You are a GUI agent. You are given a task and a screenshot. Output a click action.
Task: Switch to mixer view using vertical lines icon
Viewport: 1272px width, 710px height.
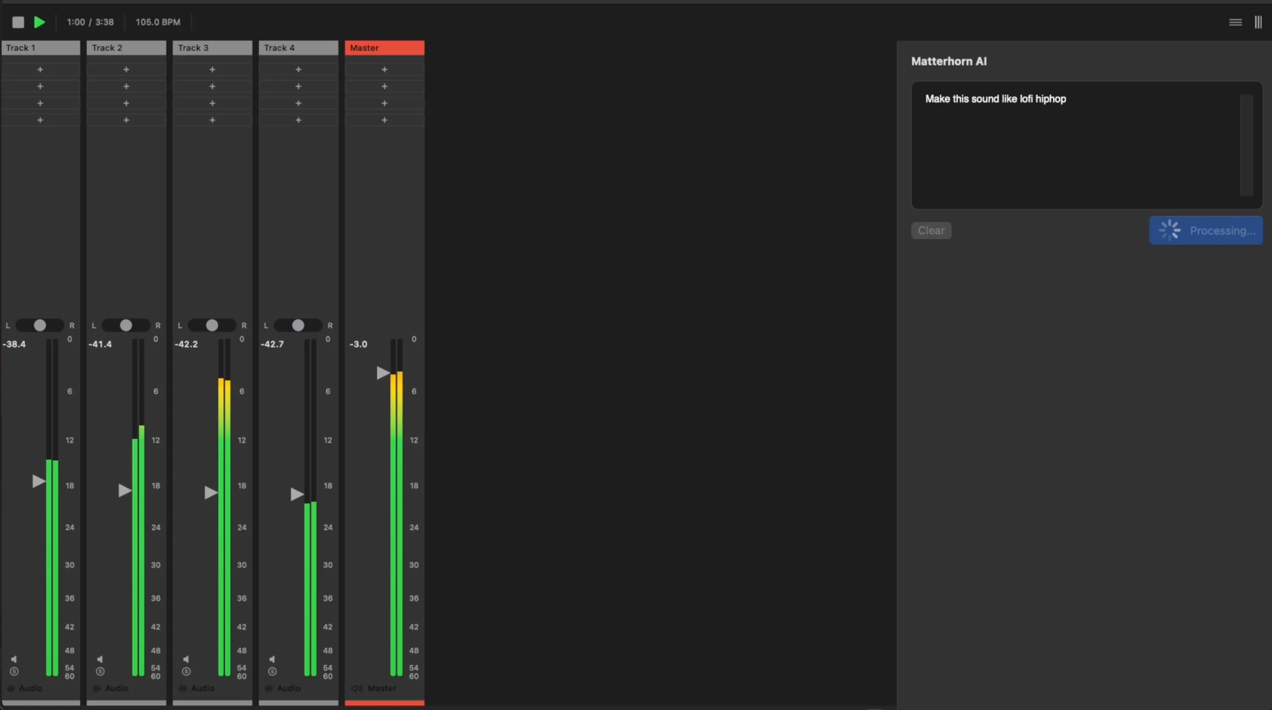[1258, 22]
